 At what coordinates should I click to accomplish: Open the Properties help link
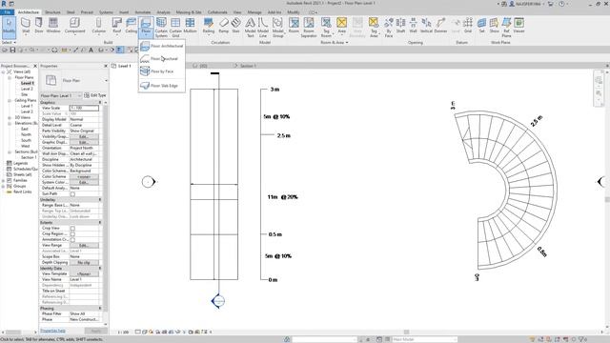coord(53,331)
